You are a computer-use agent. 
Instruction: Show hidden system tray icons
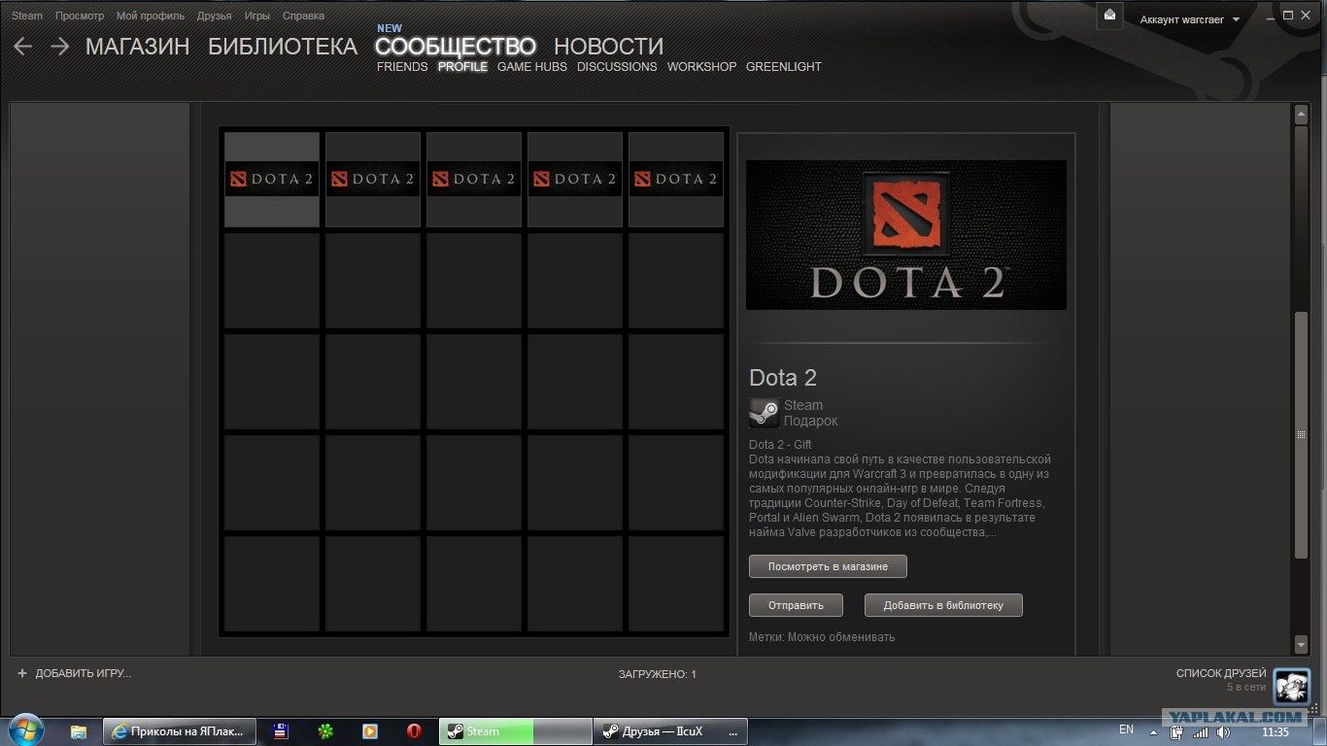(x=1152, y=731)
